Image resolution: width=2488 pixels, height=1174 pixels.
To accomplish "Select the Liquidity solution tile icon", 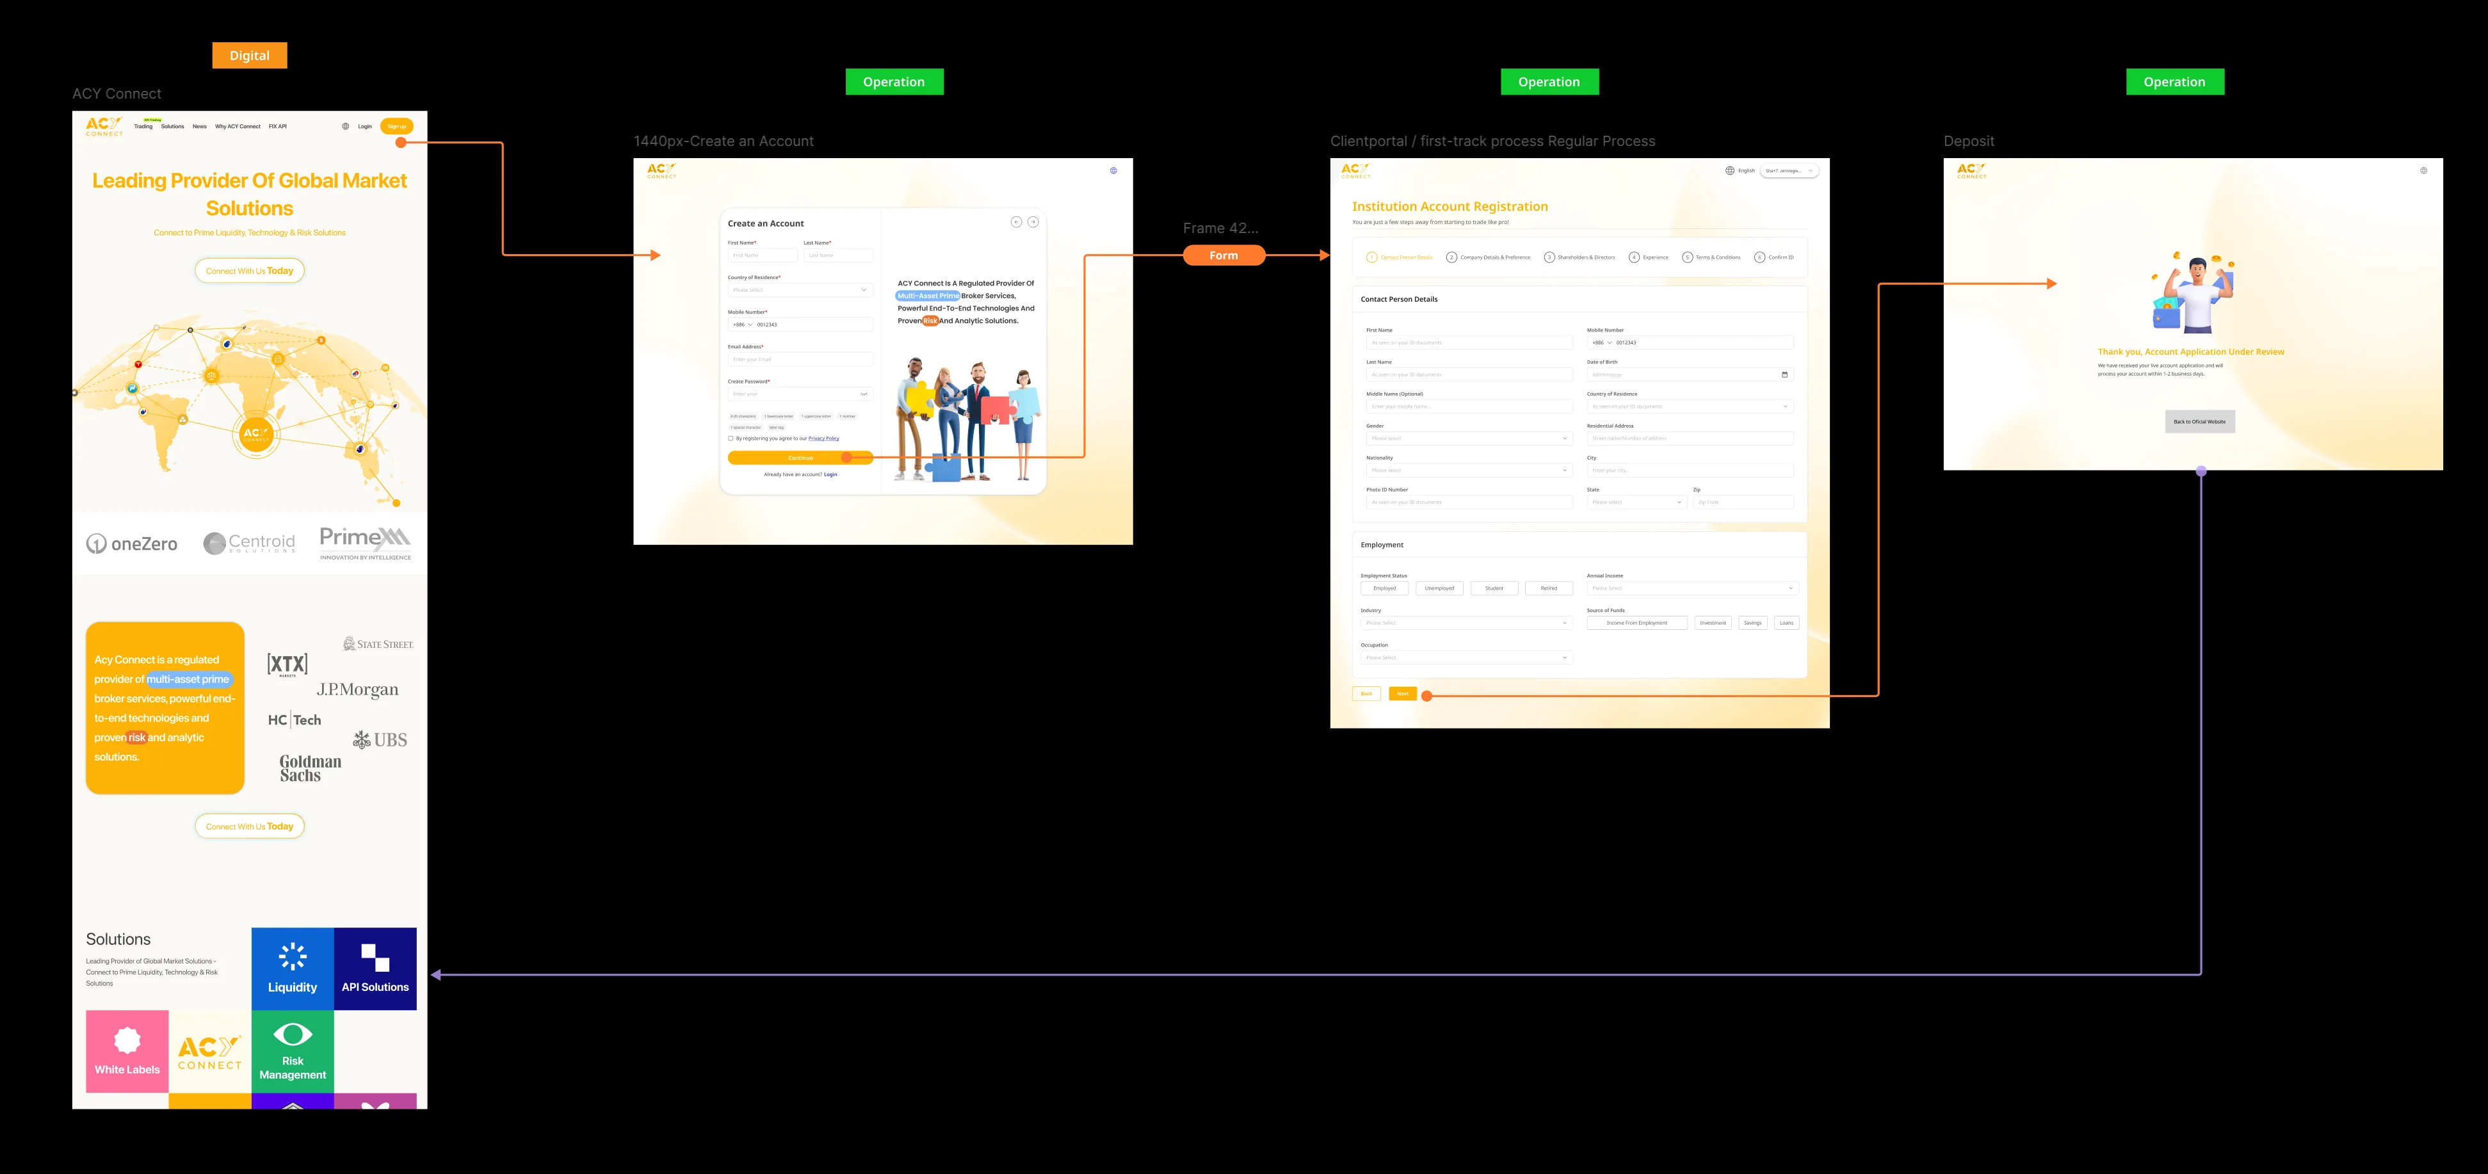I will pos(292,956).
